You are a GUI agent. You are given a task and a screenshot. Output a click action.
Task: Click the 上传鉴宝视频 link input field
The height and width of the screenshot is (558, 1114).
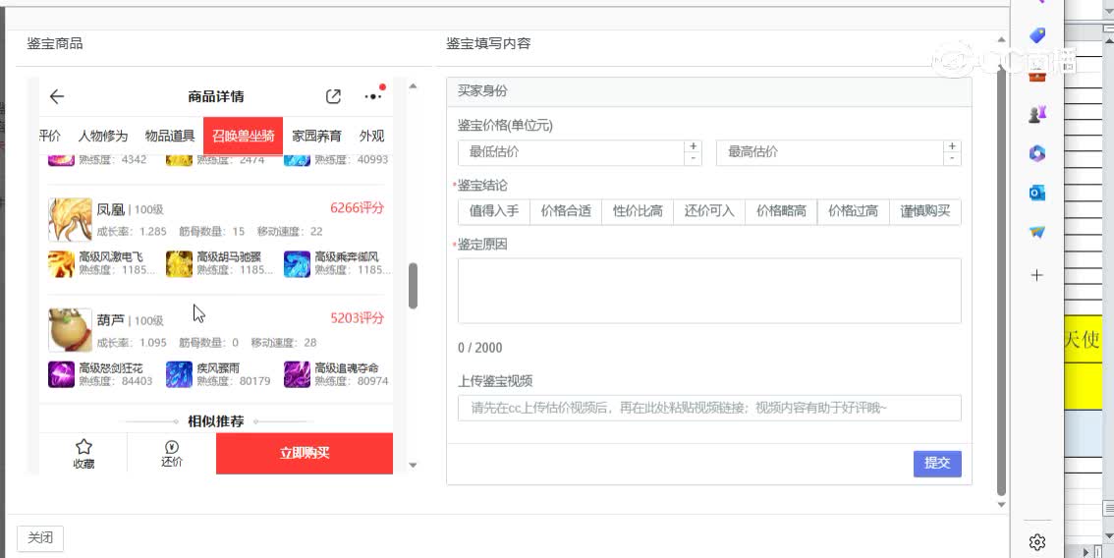[709, 408]
